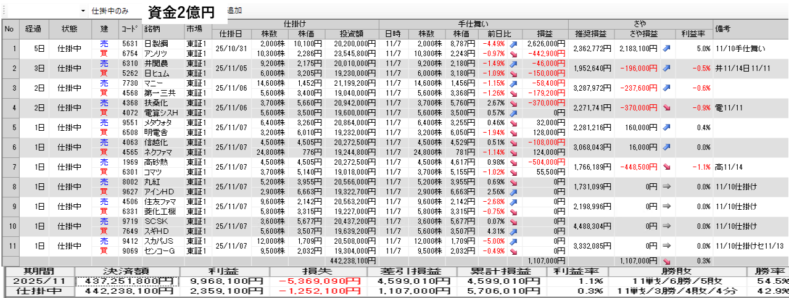Click blue up arrow beside 160,000円 spread
The width and height of the screenshot is (789, 298).
point(666,127)
